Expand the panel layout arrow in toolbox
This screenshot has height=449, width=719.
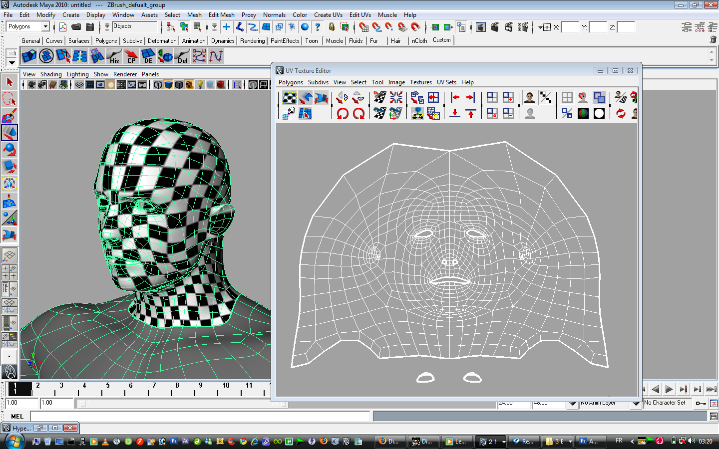coord(9,356)
